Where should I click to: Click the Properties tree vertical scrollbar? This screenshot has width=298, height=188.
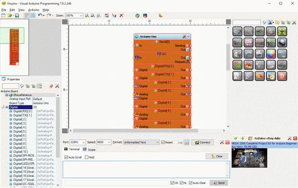click(x=58, y=127)
